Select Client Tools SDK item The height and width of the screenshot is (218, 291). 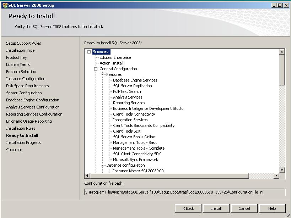tap(127, 131)
